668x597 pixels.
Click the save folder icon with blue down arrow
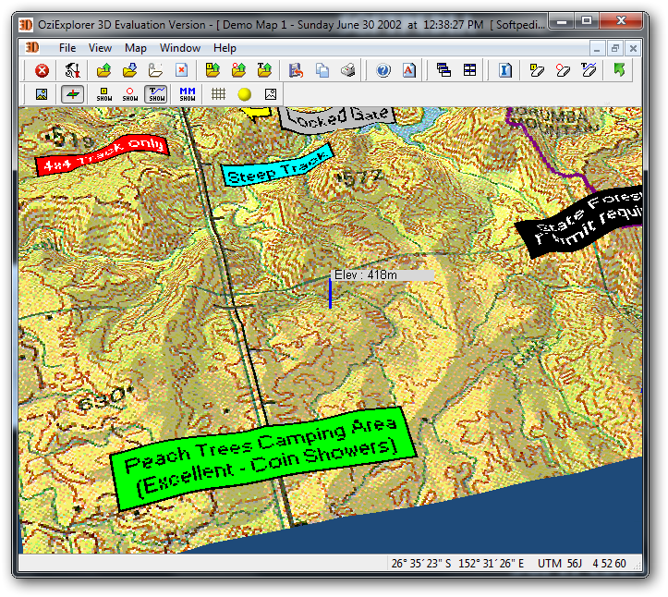130,70
